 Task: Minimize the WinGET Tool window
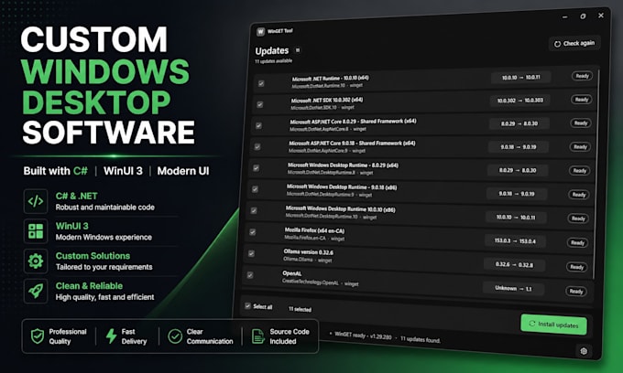click(565, 17)
